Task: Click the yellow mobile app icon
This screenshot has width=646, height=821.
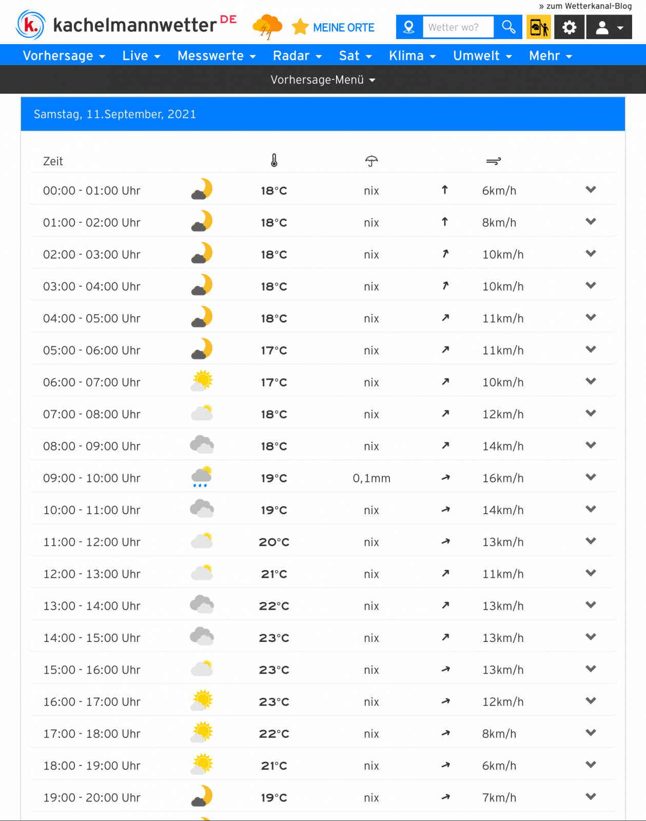Action: coord(538,27)
